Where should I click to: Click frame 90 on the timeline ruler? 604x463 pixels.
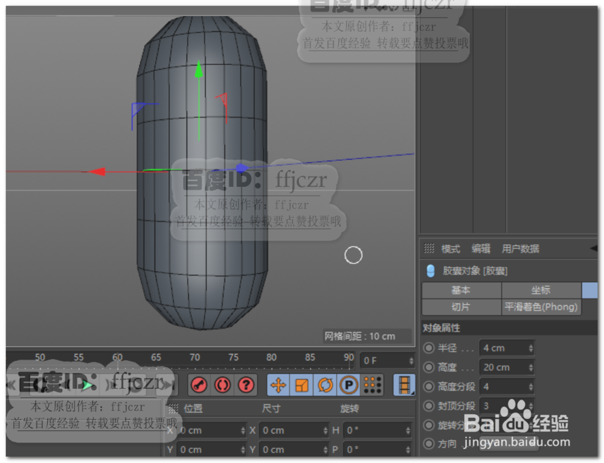pos(349,357)
